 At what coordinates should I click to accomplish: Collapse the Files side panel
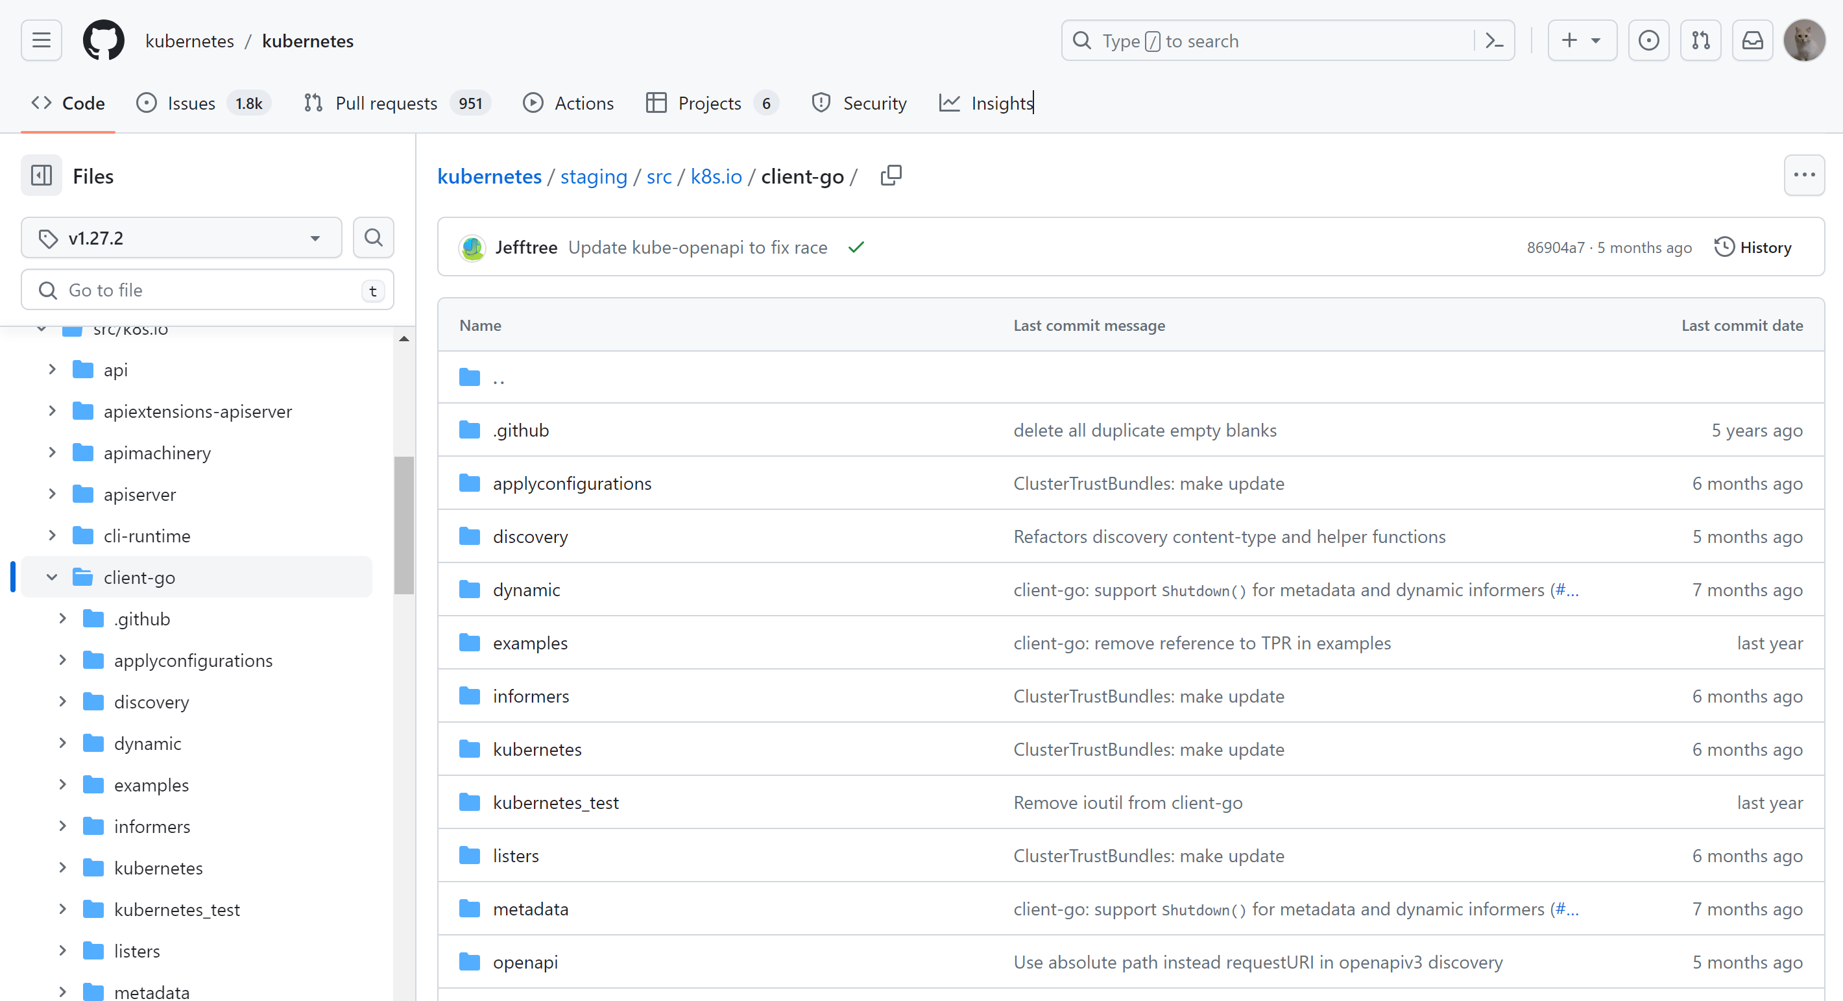click(42, 176)
